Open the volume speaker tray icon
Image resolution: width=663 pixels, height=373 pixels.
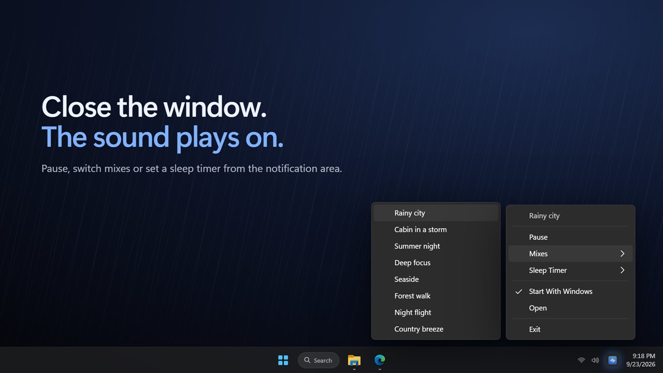click(595, 360)
